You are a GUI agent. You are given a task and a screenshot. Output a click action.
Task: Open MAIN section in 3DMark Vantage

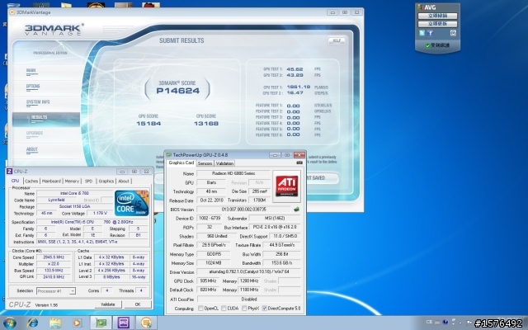coord(31,70)
